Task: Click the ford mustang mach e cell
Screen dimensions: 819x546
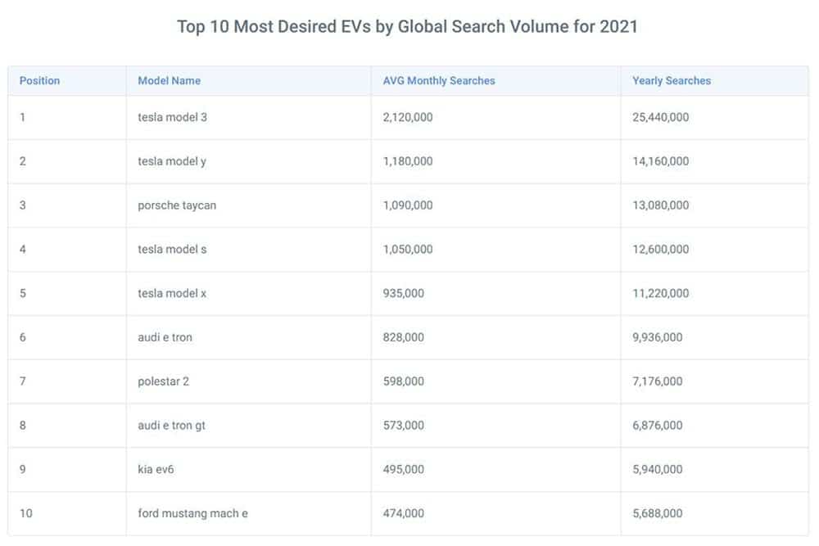Action: (192, 513)
